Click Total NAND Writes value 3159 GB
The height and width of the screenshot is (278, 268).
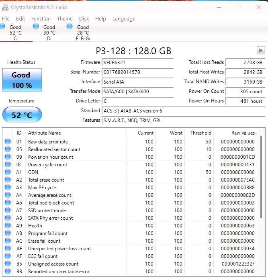tap(245, 82)
